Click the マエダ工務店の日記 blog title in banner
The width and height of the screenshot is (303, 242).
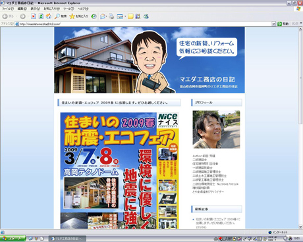point(207,79)
